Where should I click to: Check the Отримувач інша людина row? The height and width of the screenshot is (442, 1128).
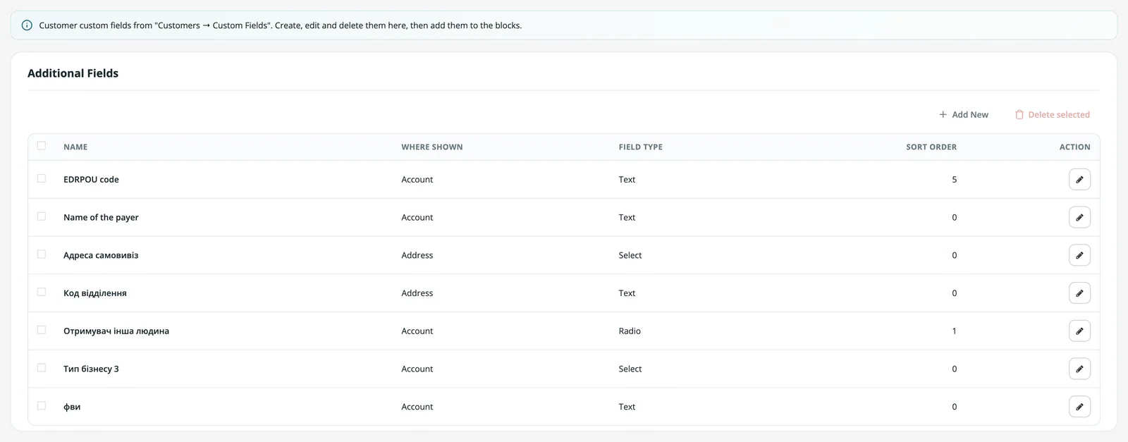(42, 330)
